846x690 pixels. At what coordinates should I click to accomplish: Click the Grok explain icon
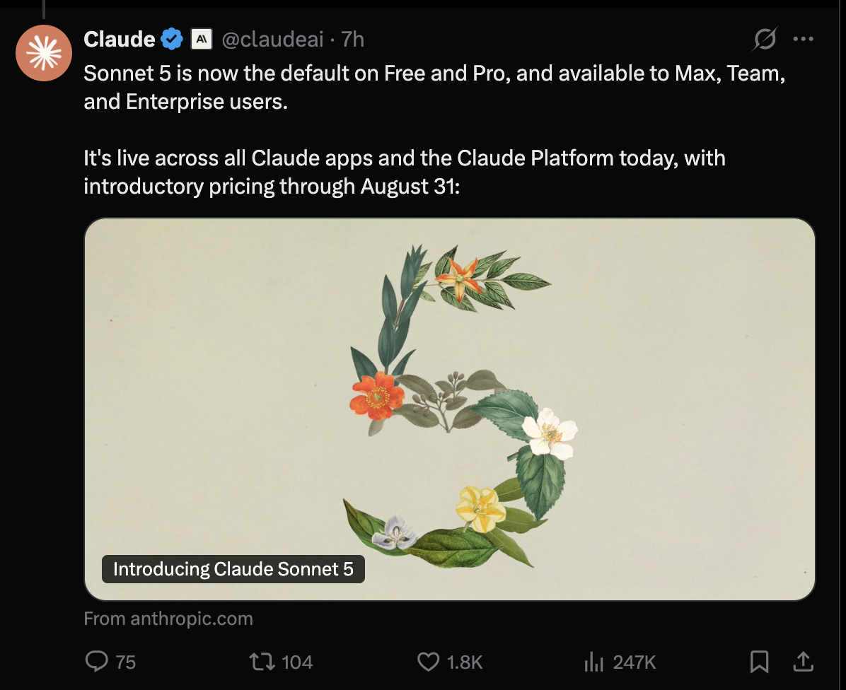(x=765, y=39)
